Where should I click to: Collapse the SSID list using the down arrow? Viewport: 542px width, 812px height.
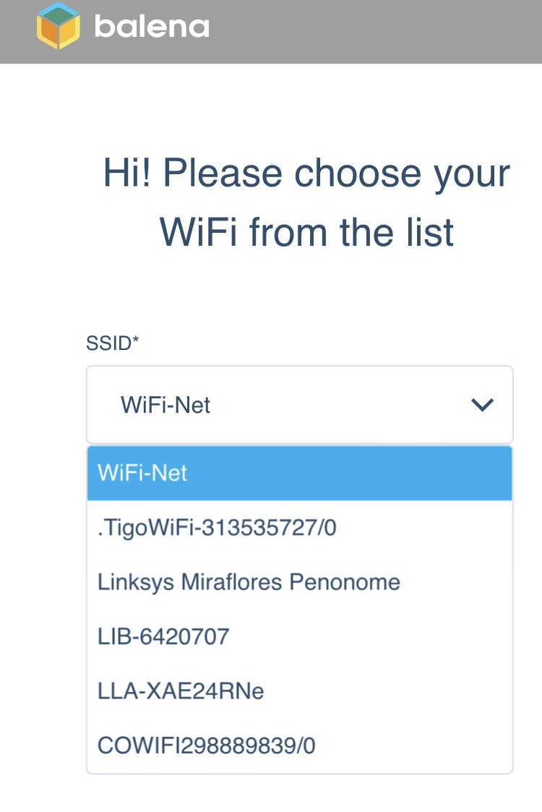481,405
